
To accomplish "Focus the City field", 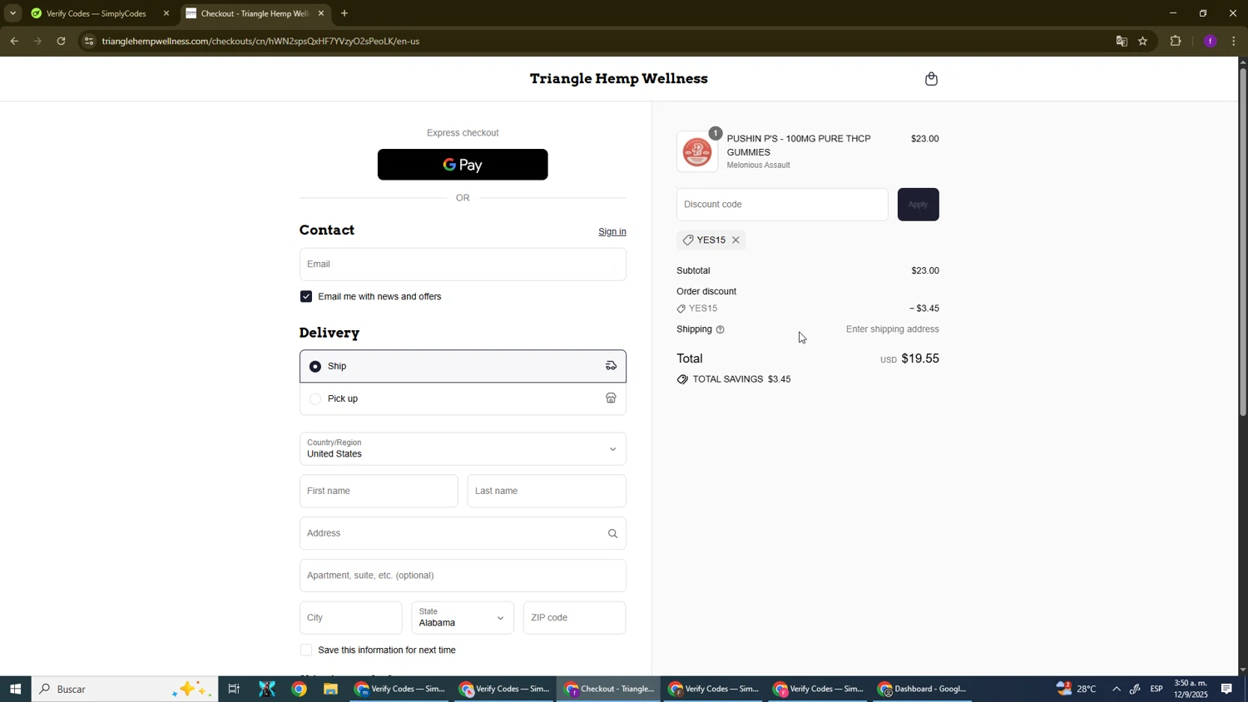I will tap(350, 618).
